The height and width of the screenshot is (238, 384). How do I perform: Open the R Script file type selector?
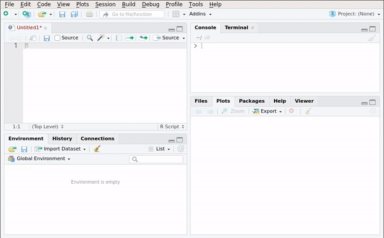click(x=172, y=126)
